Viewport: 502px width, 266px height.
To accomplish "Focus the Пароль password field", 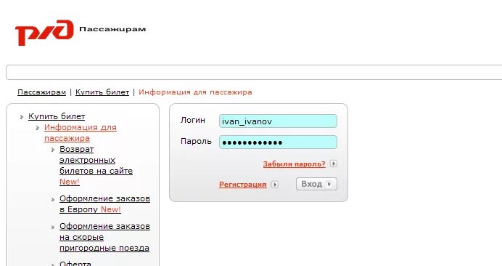I will point(278,142).
